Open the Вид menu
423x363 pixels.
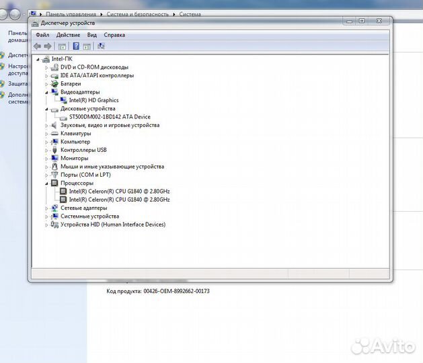[x=91, y=35]
